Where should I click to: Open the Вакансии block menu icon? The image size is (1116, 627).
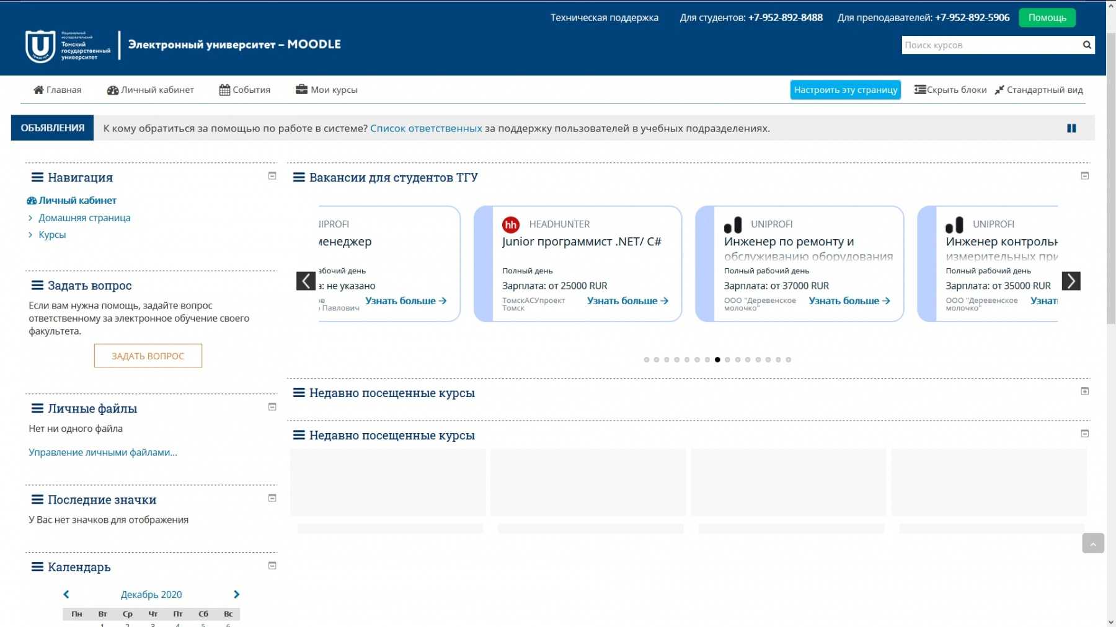[x=299, y=177]
